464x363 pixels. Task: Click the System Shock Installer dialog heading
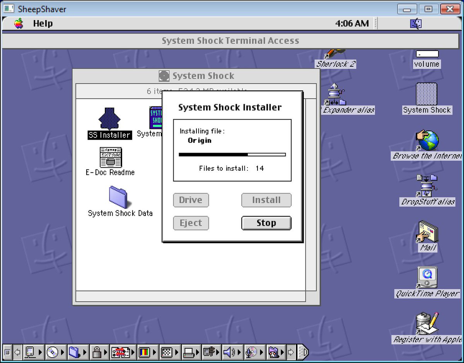tap(230, 107)
